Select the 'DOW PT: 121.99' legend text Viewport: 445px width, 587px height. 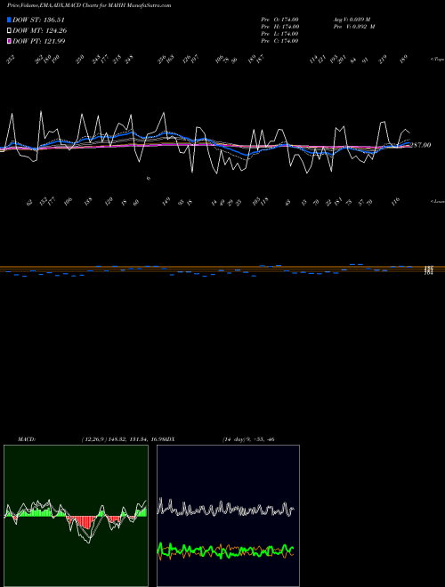[x=39, y=41]
